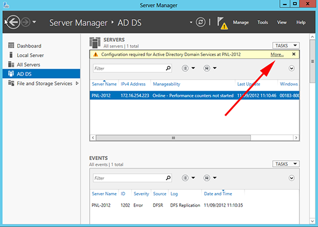
Task: Click the All Servers icon
Action: coord(11,64)
